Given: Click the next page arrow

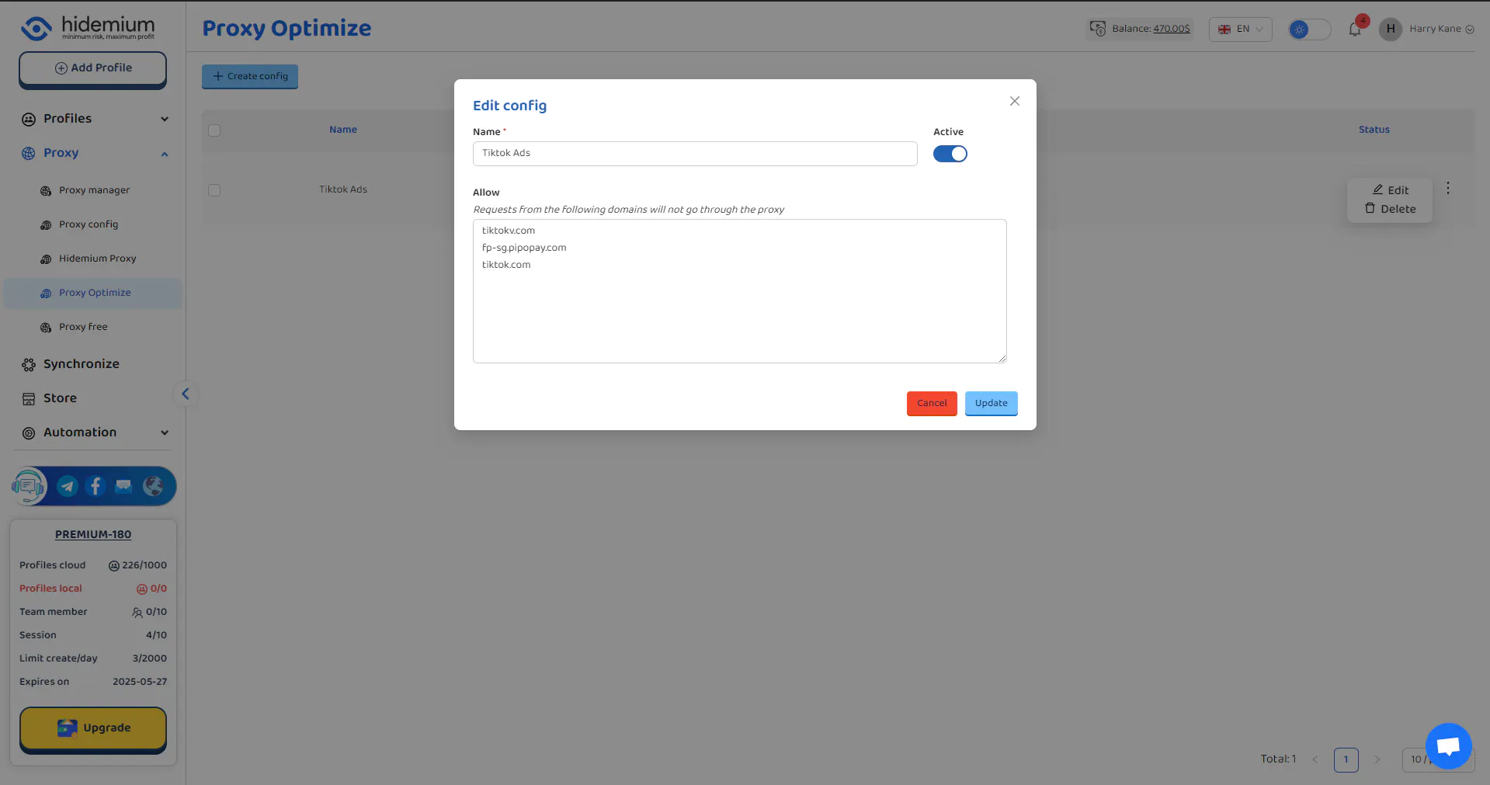Looking at the screenshot, I should [1377, 759].
